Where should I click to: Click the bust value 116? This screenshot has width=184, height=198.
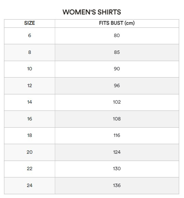(117, 135)
